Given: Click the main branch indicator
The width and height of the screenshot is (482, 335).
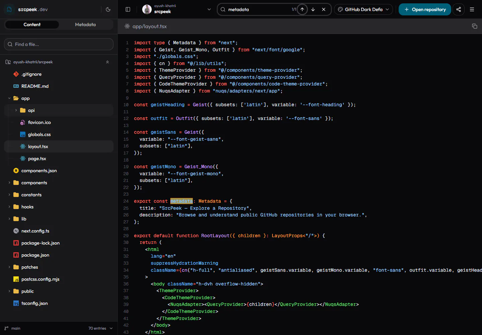Looking at the screenshot, I should pyautogui.click(x=12, y=328).
